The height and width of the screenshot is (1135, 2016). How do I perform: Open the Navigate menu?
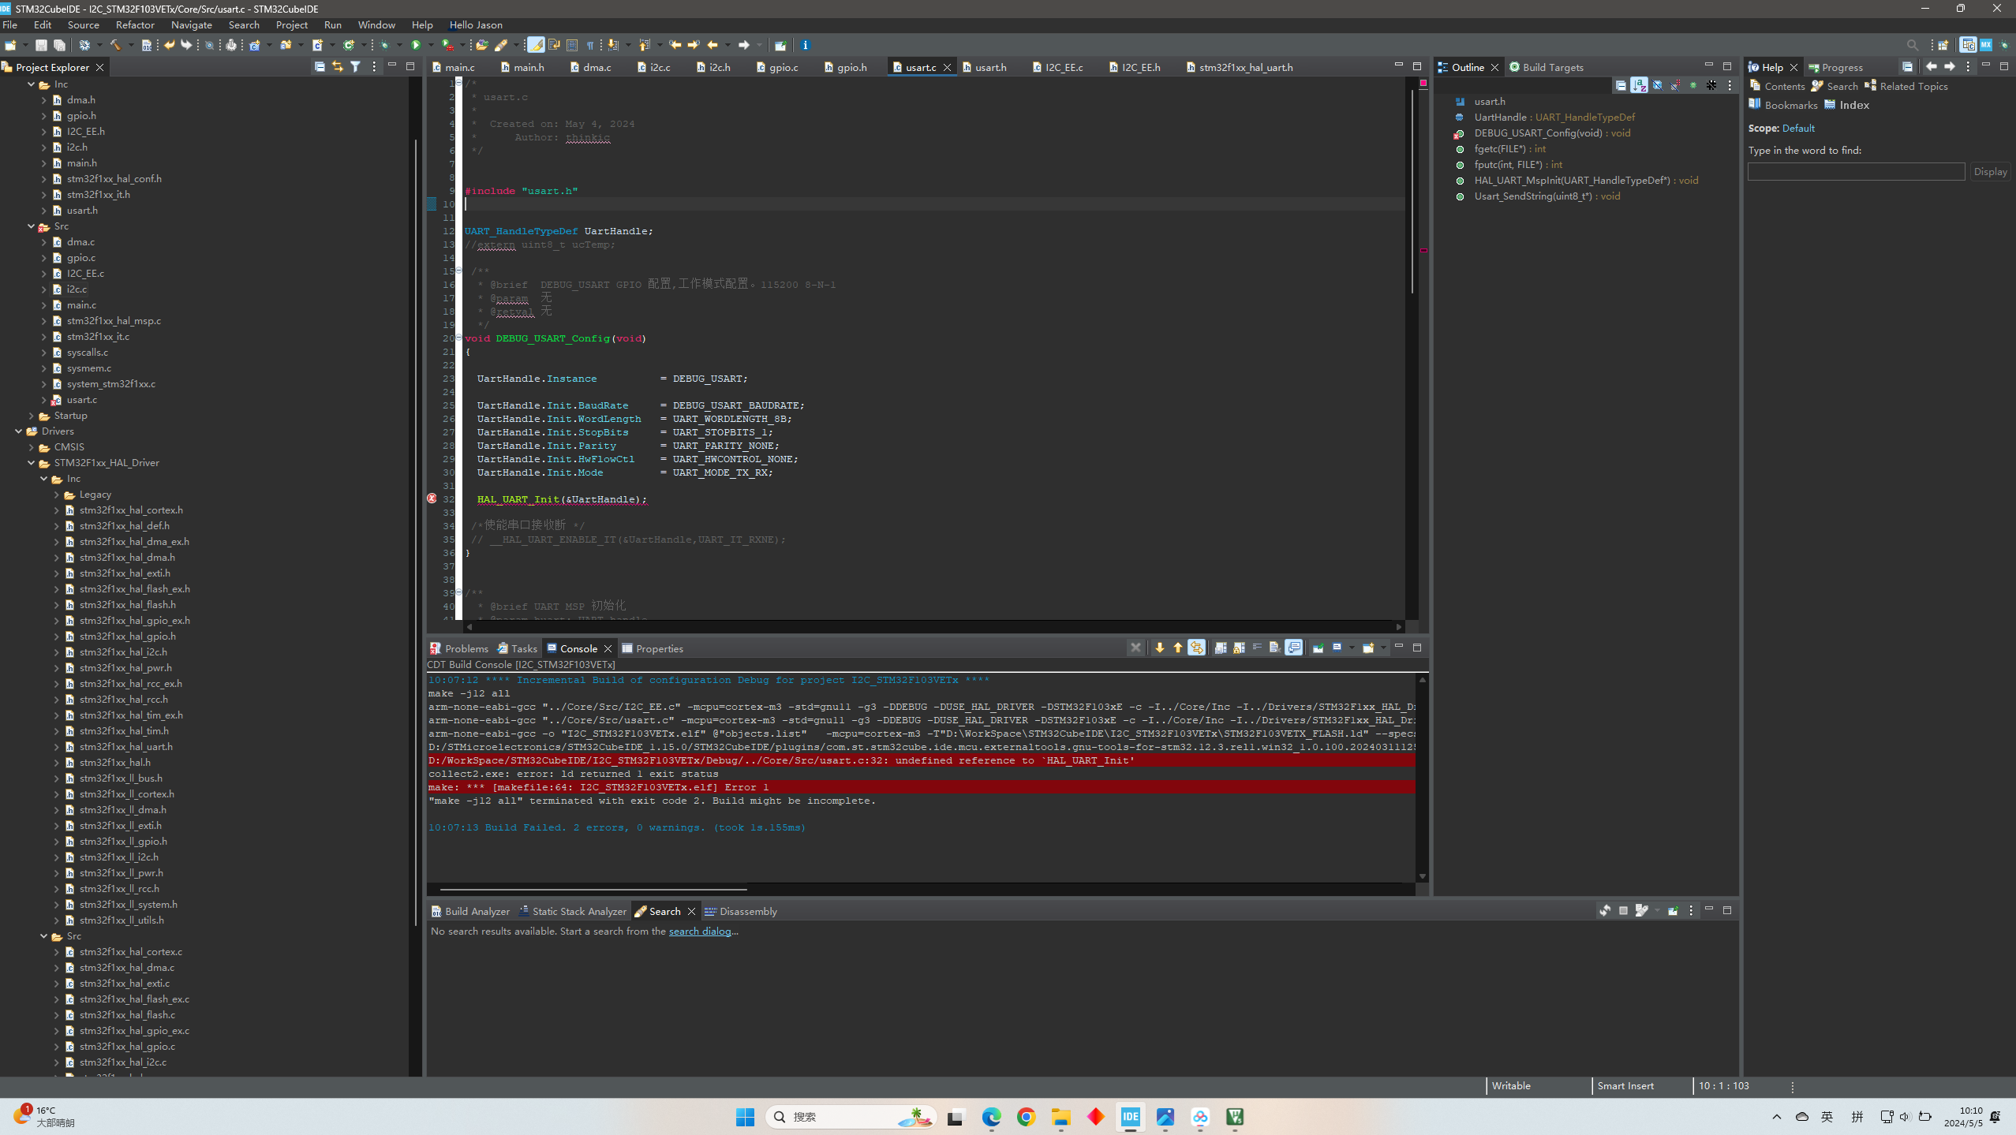[191, 25]
